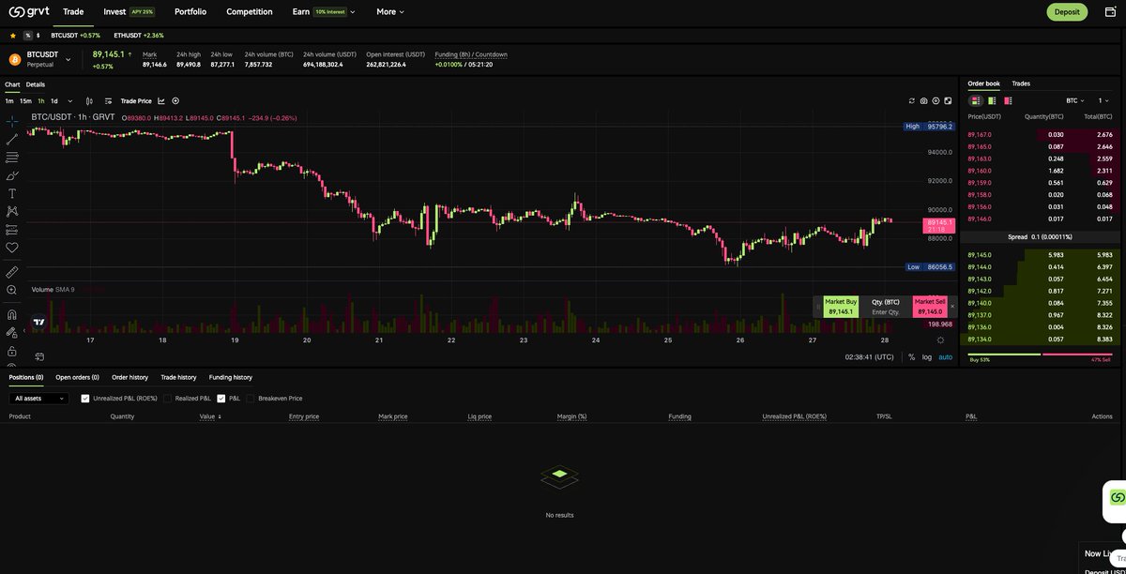The image size is (1126, 574).
Task: Switch to the Details tab
Action: [x=36, y=84]
